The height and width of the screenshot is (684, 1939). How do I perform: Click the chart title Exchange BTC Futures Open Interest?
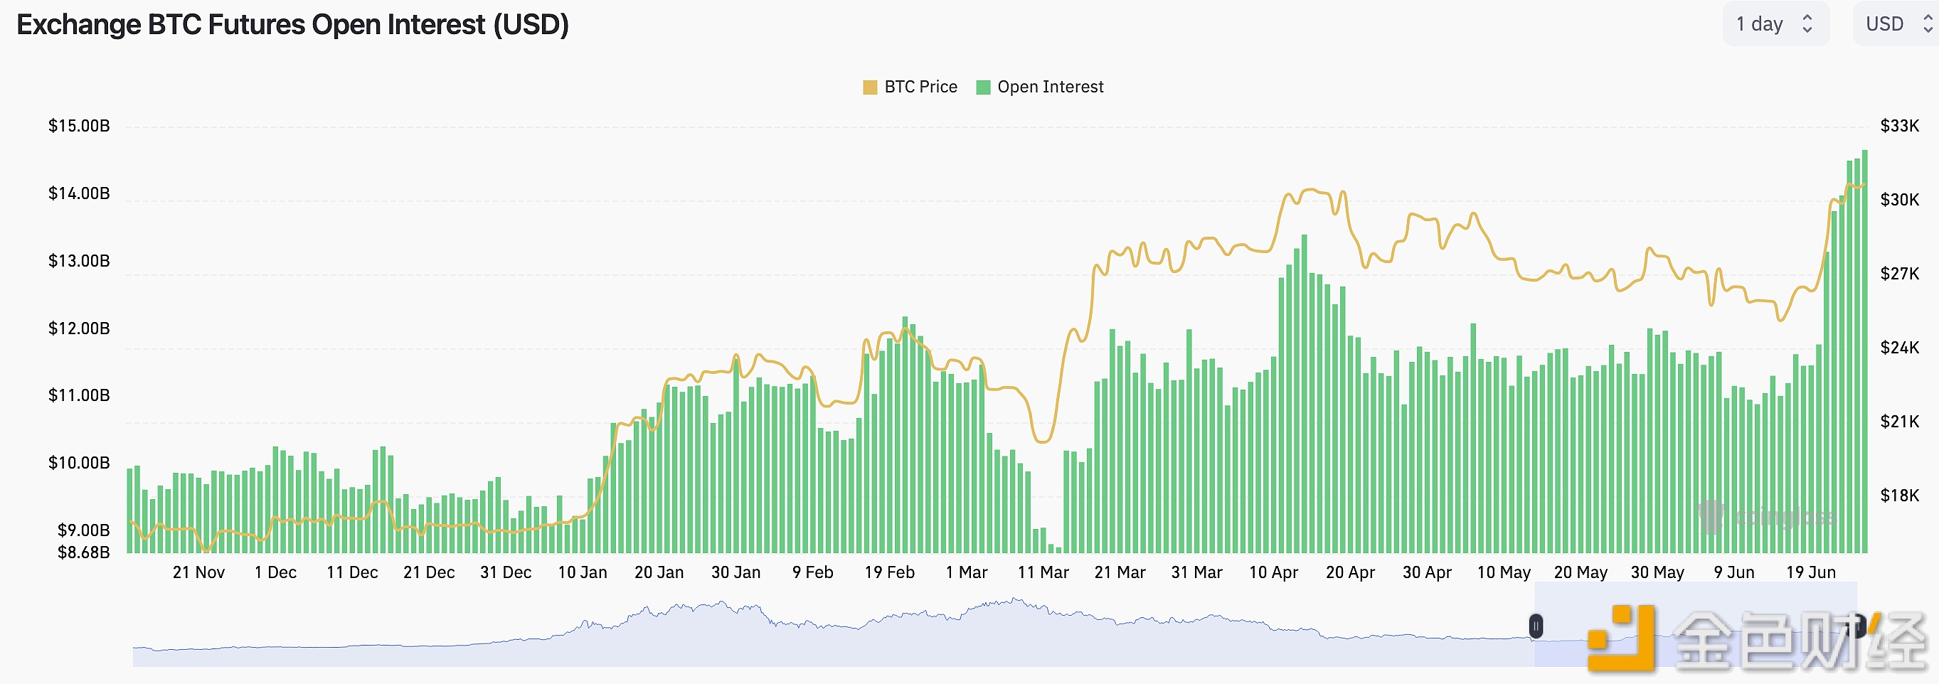[292, 25]
